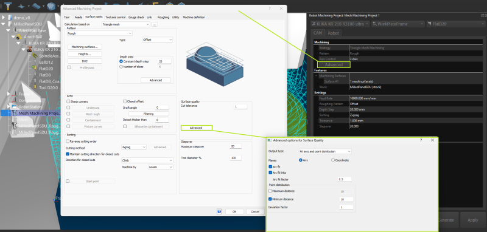Click Advanced button under Surface quality

pyautogui.click(x=196, y=128)
